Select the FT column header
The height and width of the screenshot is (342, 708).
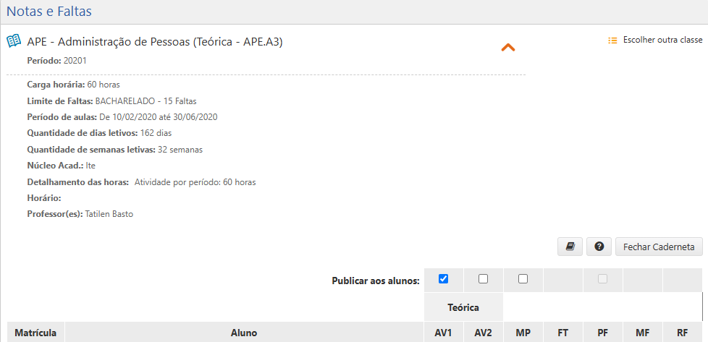pos(562,333)
